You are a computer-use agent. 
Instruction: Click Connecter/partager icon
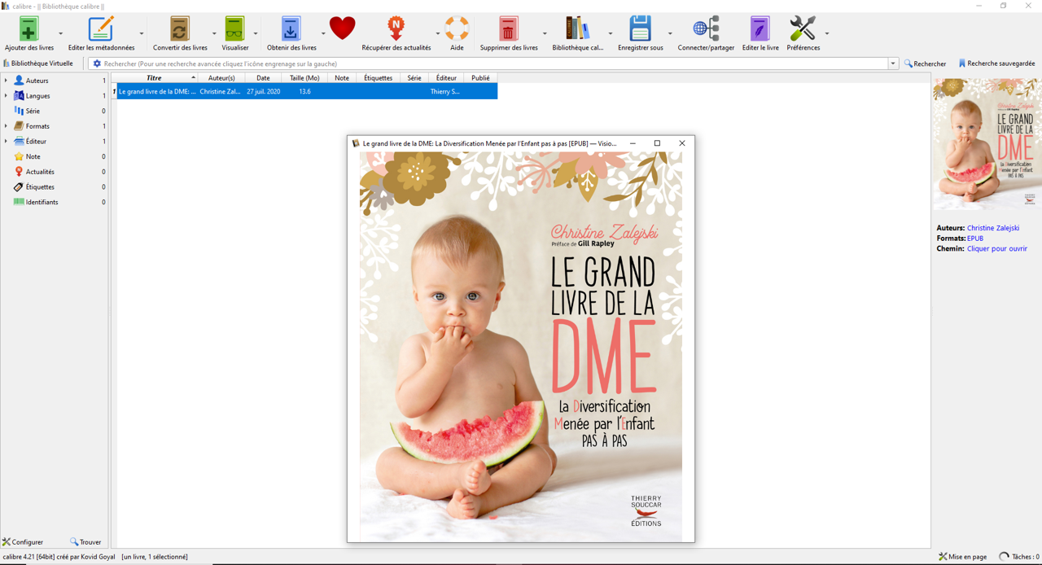(x=706, y=30)
